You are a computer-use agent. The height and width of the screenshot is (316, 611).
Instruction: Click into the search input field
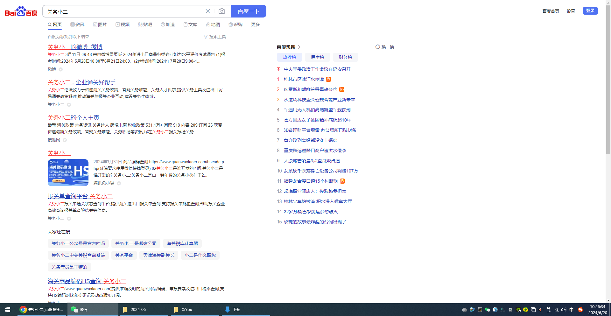[124, 11]
